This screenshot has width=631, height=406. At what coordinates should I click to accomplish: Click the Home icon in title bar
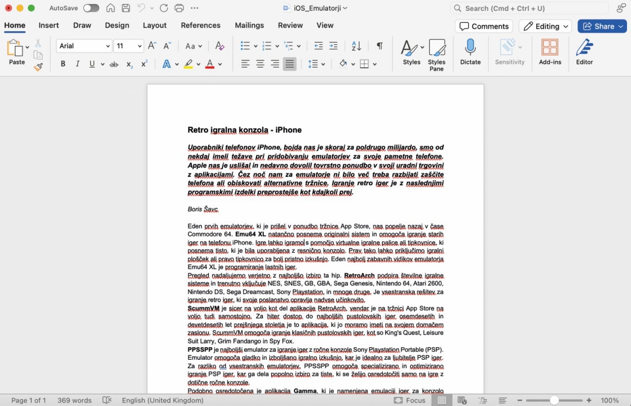coord(110,8)
